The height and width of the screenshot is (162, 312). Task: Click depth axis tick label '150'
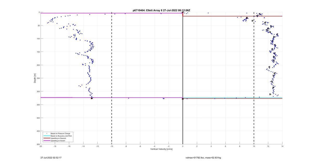pyautogui.click(x=38, y=52)
